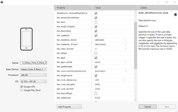Open hw.initialOrientation portrait dropdown
Viewport: 178px width, 112px height.
pyautogui.click(x=125, y=71)
